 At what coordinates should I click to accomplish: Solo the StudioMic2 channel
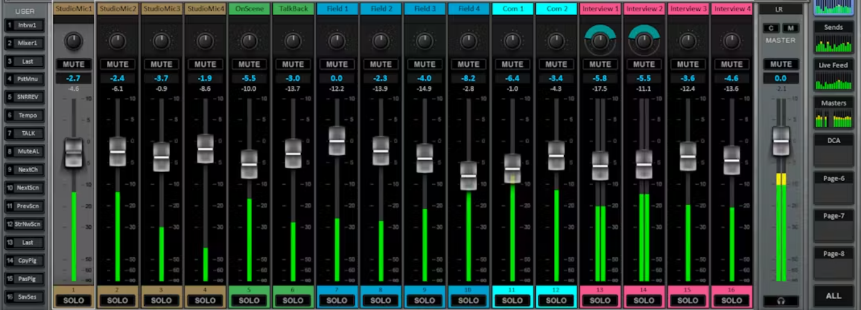(117, 300)
